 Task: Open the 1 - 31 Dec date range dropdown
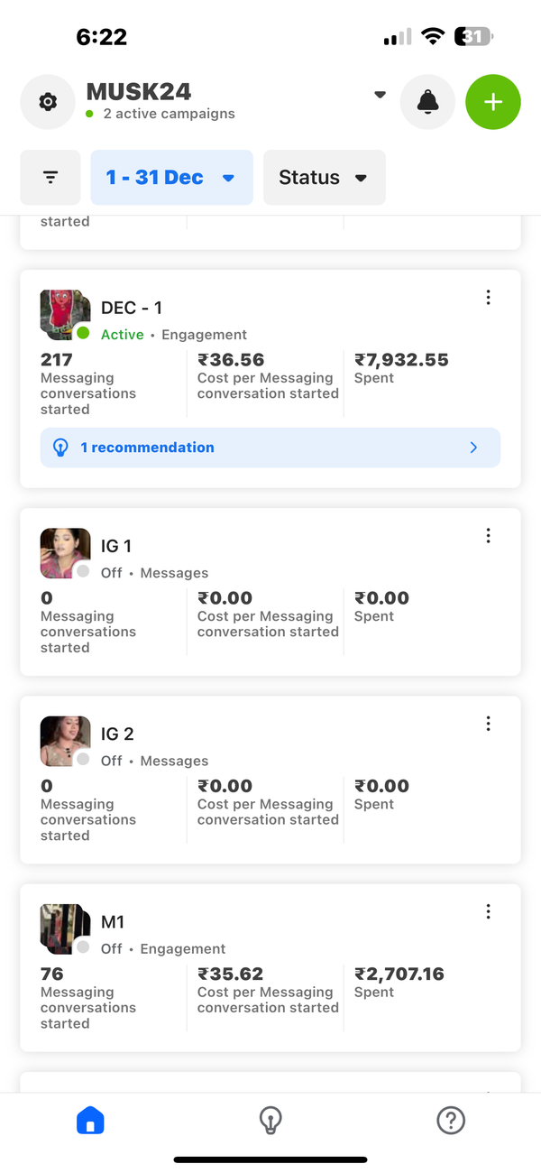(x=171, y=178)
